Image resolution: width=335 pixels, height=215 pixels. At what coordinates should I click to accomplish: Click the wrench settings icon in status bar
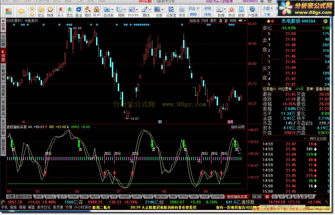[x=327, y=202]
